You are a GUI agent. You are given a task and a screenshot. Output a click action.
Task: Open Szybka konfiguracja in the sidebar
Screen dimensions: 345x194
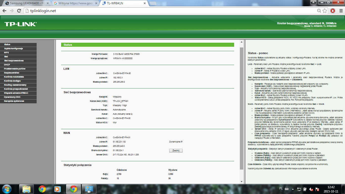click(x=18, y=48)
